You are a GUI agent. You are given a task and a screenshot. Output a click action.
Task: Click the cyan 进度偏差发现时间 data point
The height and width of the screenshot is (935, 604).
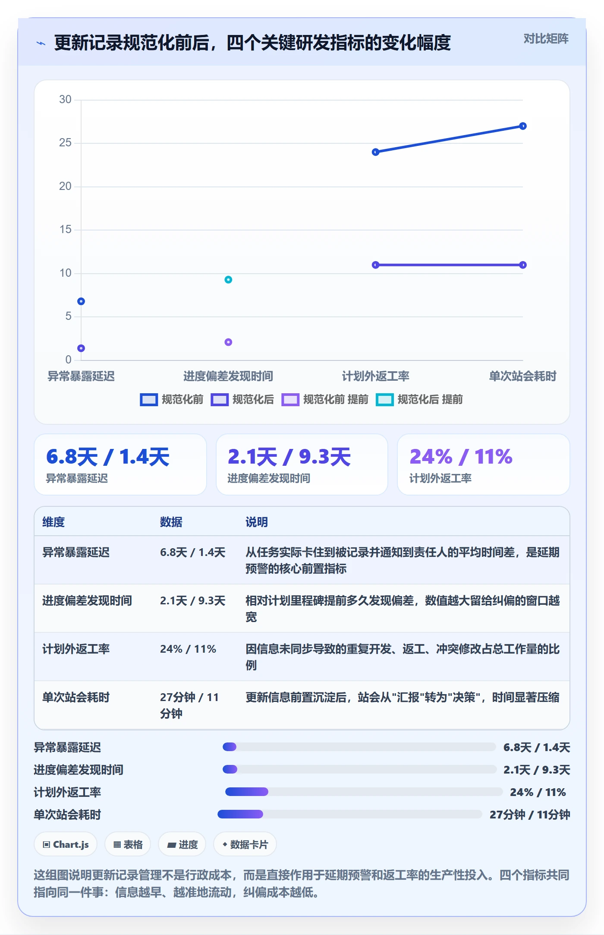228,280
